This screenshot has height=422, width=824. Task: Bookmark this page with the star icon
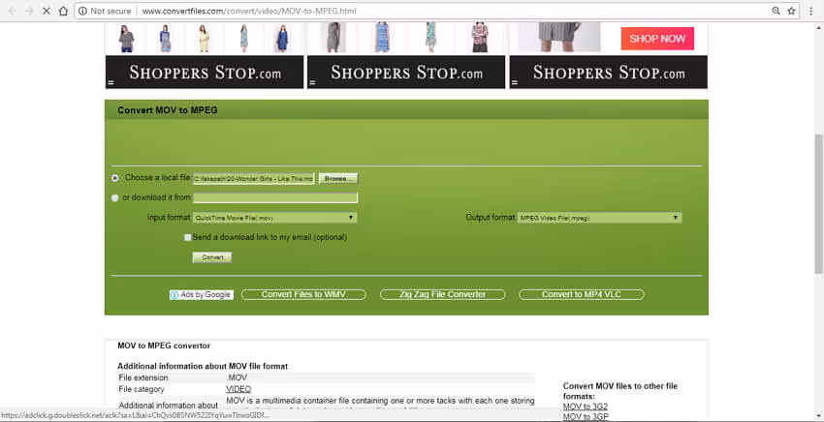791,11
